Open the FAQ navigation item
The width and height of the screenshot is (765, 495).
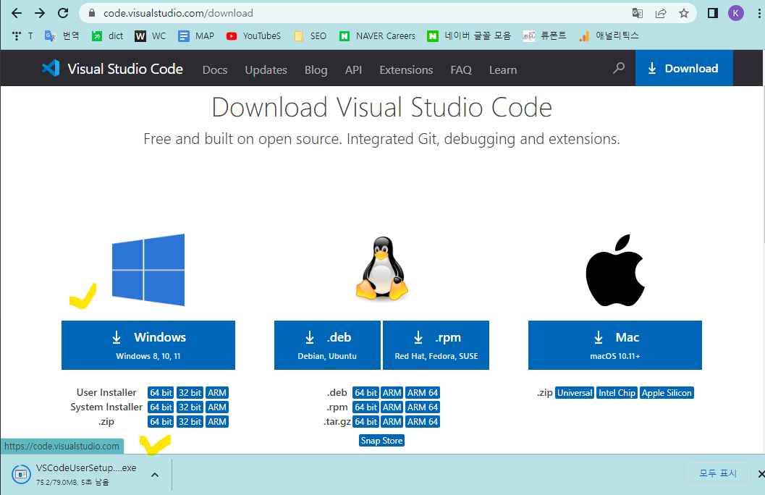pos(461,69)
